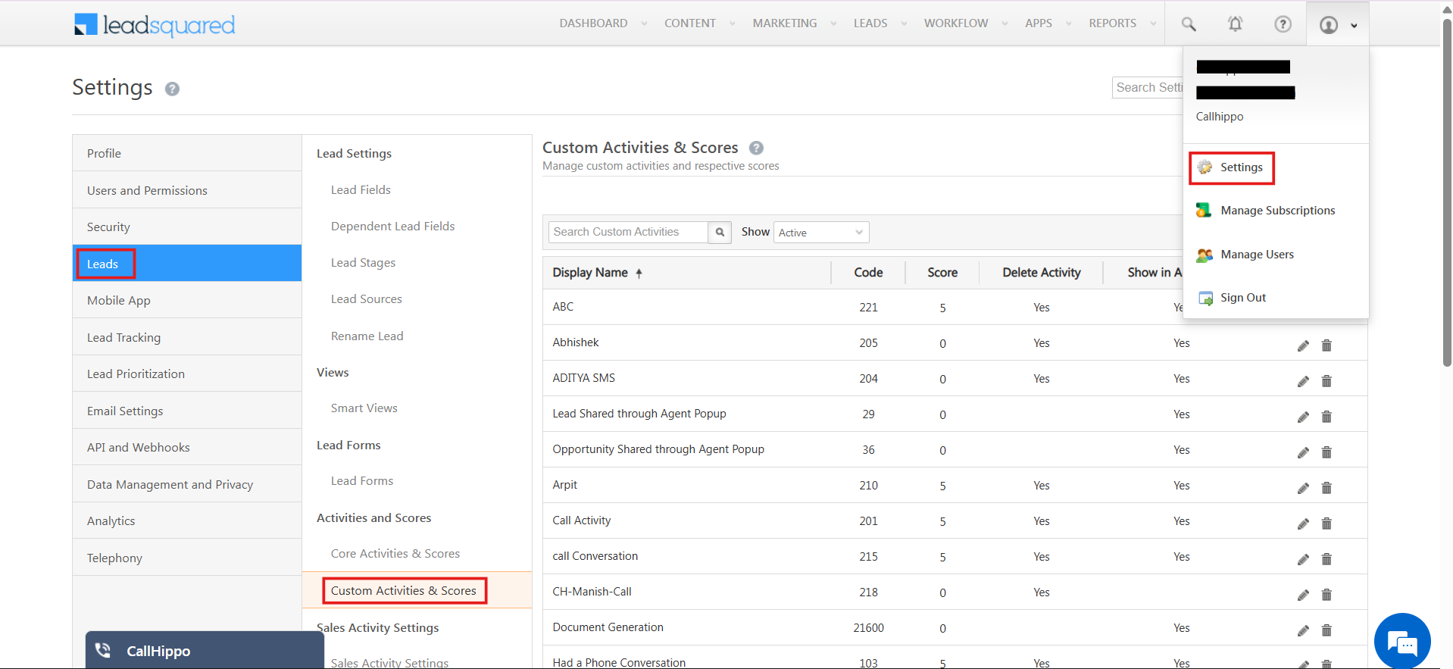The width and height of the screenshot is (1453, 669).
Task: Click the help icon beside Settings heading
Action: point(172,89)
